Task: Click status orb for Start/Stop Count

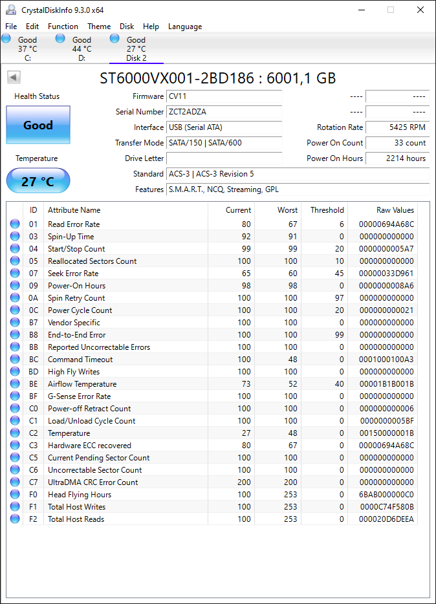Action: [x=15, y=248]
